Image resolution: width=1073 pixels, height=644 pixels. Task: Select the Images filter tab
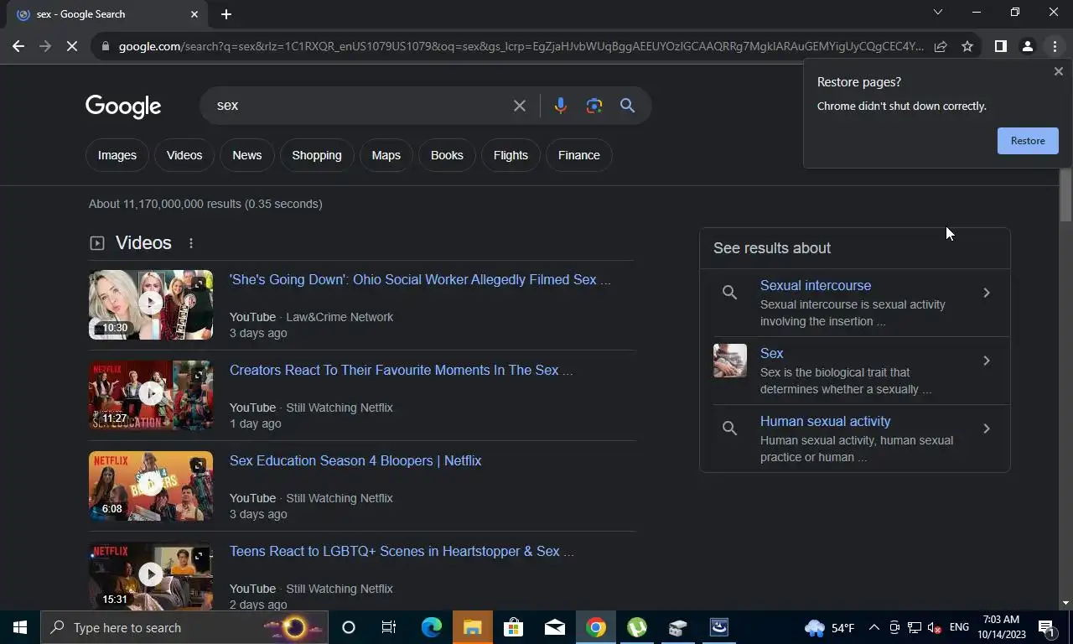click(117, 155)
